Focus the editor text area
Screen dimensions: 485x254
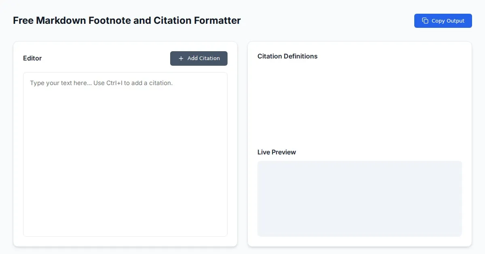[125, 161]
